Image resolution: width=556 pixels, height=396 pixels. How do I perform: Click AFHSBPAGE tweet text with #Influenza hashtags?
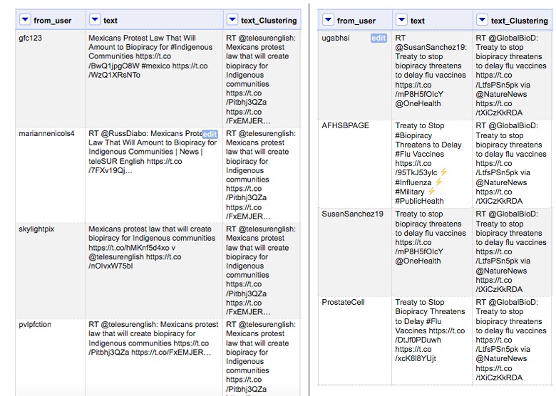(x=429, y=163)
